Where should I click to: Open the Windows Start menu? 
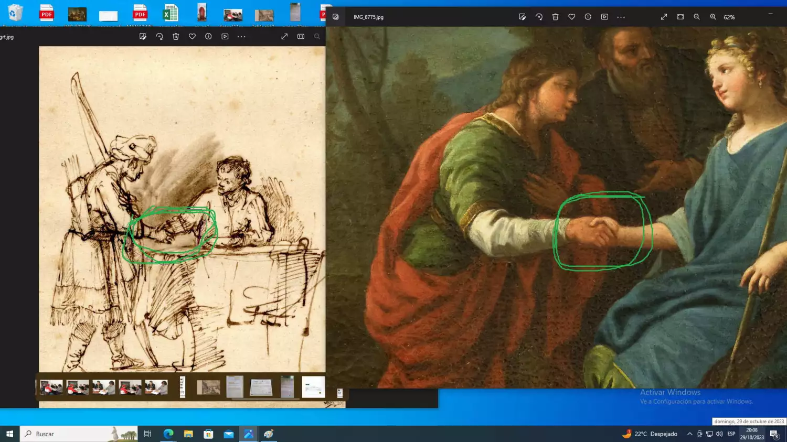click(9, 434)
